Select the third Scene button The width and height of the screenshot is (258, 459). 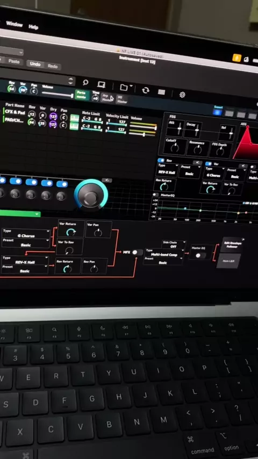coord(241,114)
